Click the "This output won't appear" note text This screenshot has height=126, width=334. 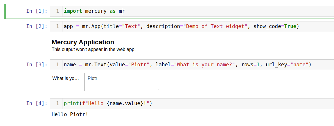[x=94, y=49]
